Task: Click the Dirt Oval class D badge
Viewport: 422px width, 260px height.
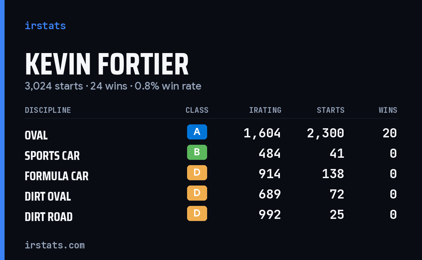Action: (197, 193)
